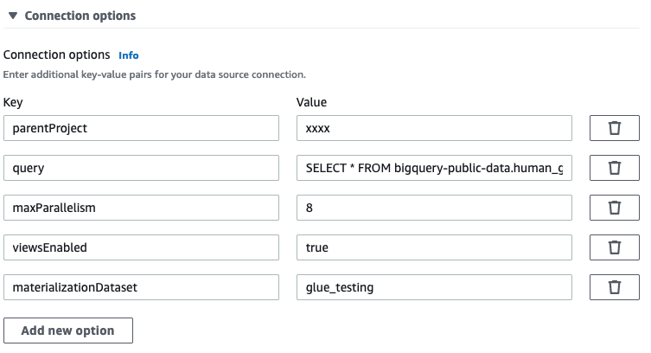Focus the materializationDataset key field
The height and width of the screenshot is (353, 651).
[141, 287]
